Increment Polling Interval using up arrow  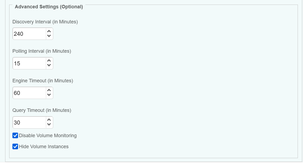pyautogui.click(x=49, y=61)
